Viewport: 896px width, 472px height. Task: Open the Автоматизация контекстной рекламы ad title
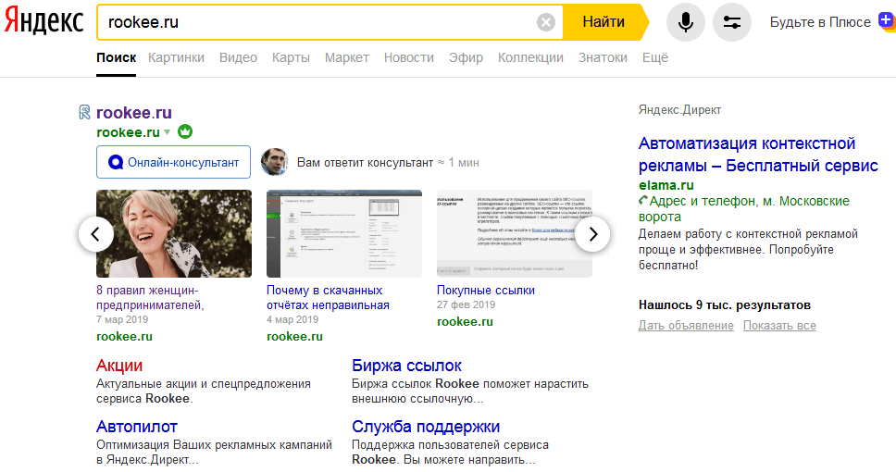click(x=758, y=155)
